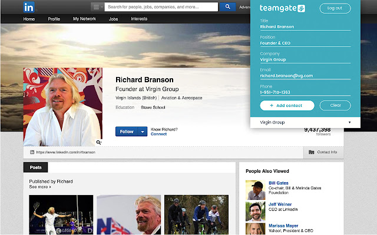
Task: Expand the Follow button dropdown arrow
Action: pyautogui.click(x=143, y=132)
